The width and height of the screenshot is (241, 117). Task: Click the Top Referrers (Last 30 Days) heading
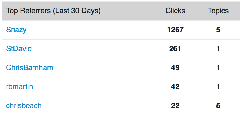pyautogui.click(x=53, y=11)
